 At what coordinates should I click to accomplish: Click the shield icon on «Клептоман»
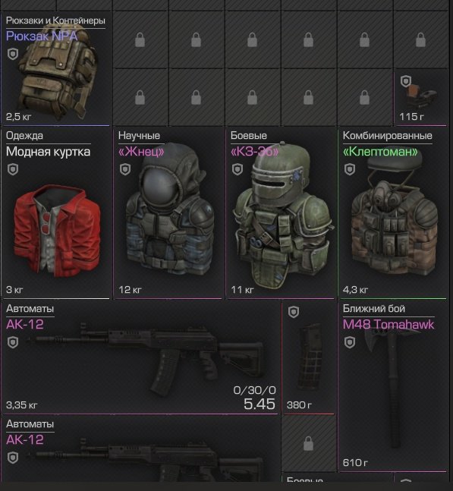[350, 169]
